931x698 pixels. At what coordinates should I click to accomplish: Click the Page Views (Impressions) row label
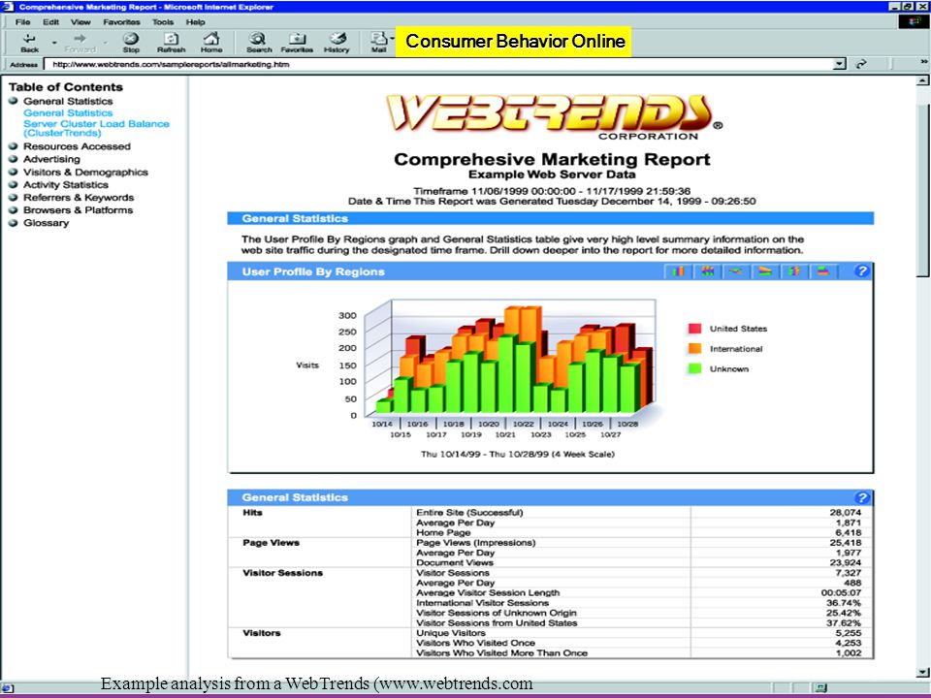click(x=475, y=543)
